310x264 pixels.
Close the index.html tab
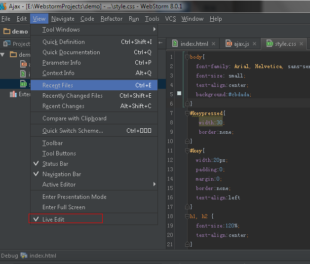coord(214,43)
